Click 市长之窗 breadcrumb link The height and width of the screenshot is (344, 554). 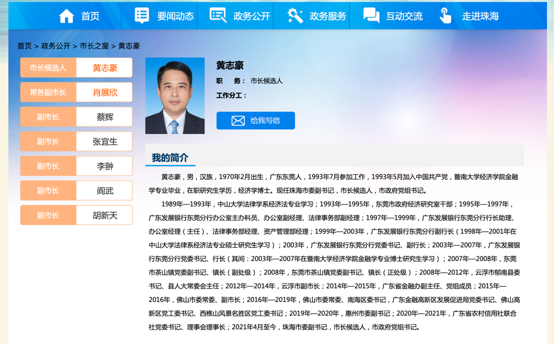(x=94, y=46)
